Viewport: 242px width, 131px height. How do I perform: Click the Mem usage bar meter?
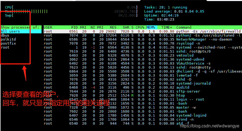point(71,11)
